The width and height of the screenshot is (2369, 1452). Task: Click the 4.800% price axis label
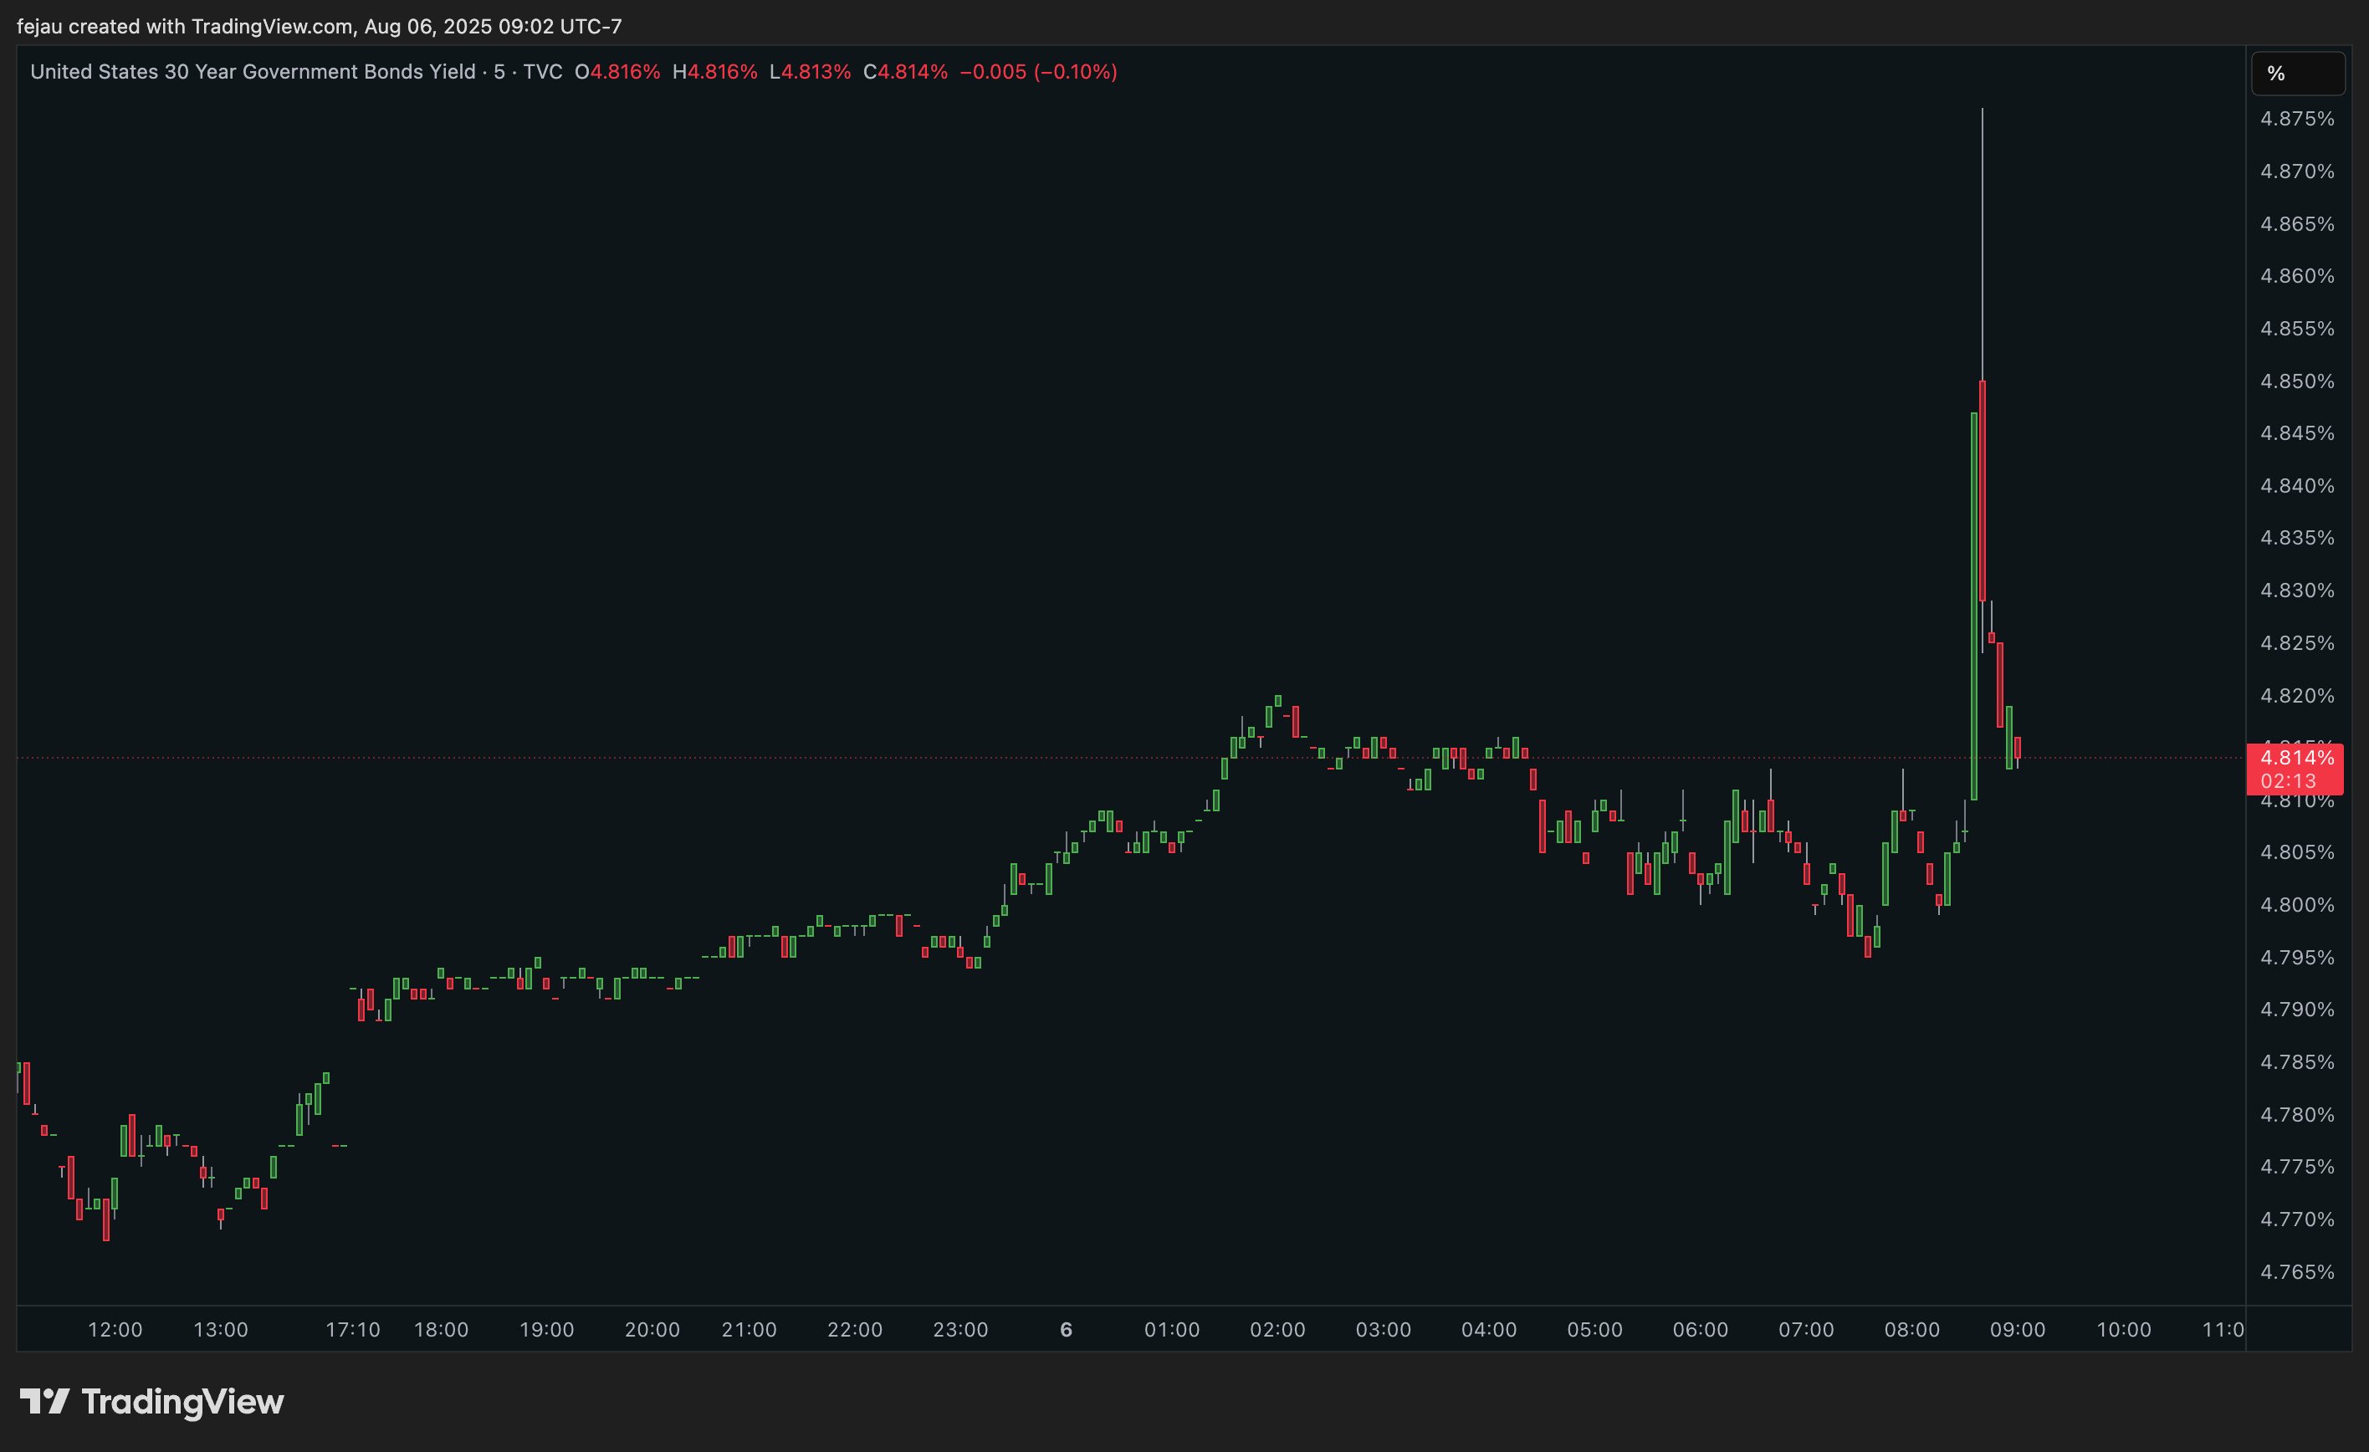point(2297,905)
